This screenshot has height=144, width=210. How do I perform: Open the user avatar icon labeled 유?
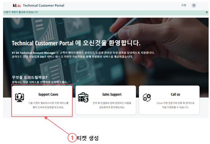[x=194, y=5]
